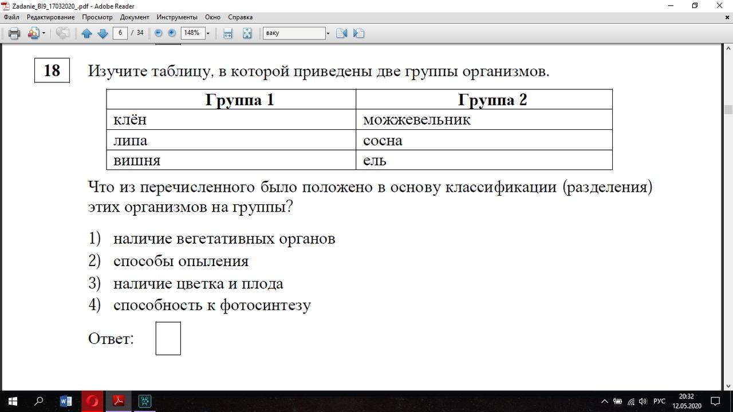Click Adobe Reader taskbar icon
Viewport: 733px width, 412px height.
click(119, 401)
